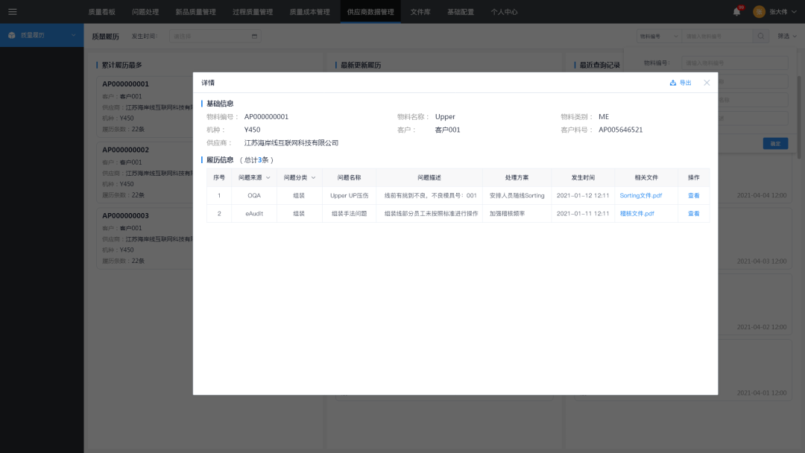
Task: Click 查看 for the eAudit row
Action: [x=694, y=213]
